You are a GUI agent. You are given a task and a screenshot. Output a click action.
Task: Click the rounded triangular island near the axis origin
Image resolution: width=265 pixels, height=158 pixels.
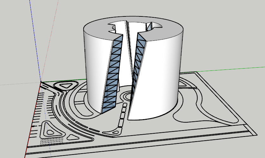pyautogui.click(x=66, y=86)
